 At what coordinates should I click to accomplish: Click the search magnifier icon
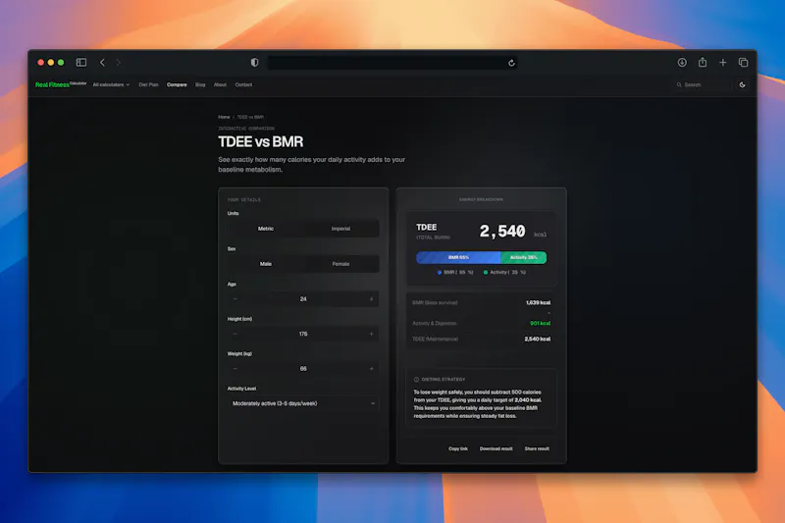click(x=679, y=84)
